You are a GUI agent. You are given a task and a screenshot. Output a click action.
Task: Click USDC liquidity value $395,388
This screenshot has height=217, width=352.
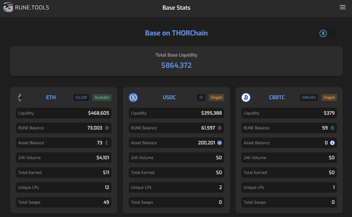click(211, 113)
